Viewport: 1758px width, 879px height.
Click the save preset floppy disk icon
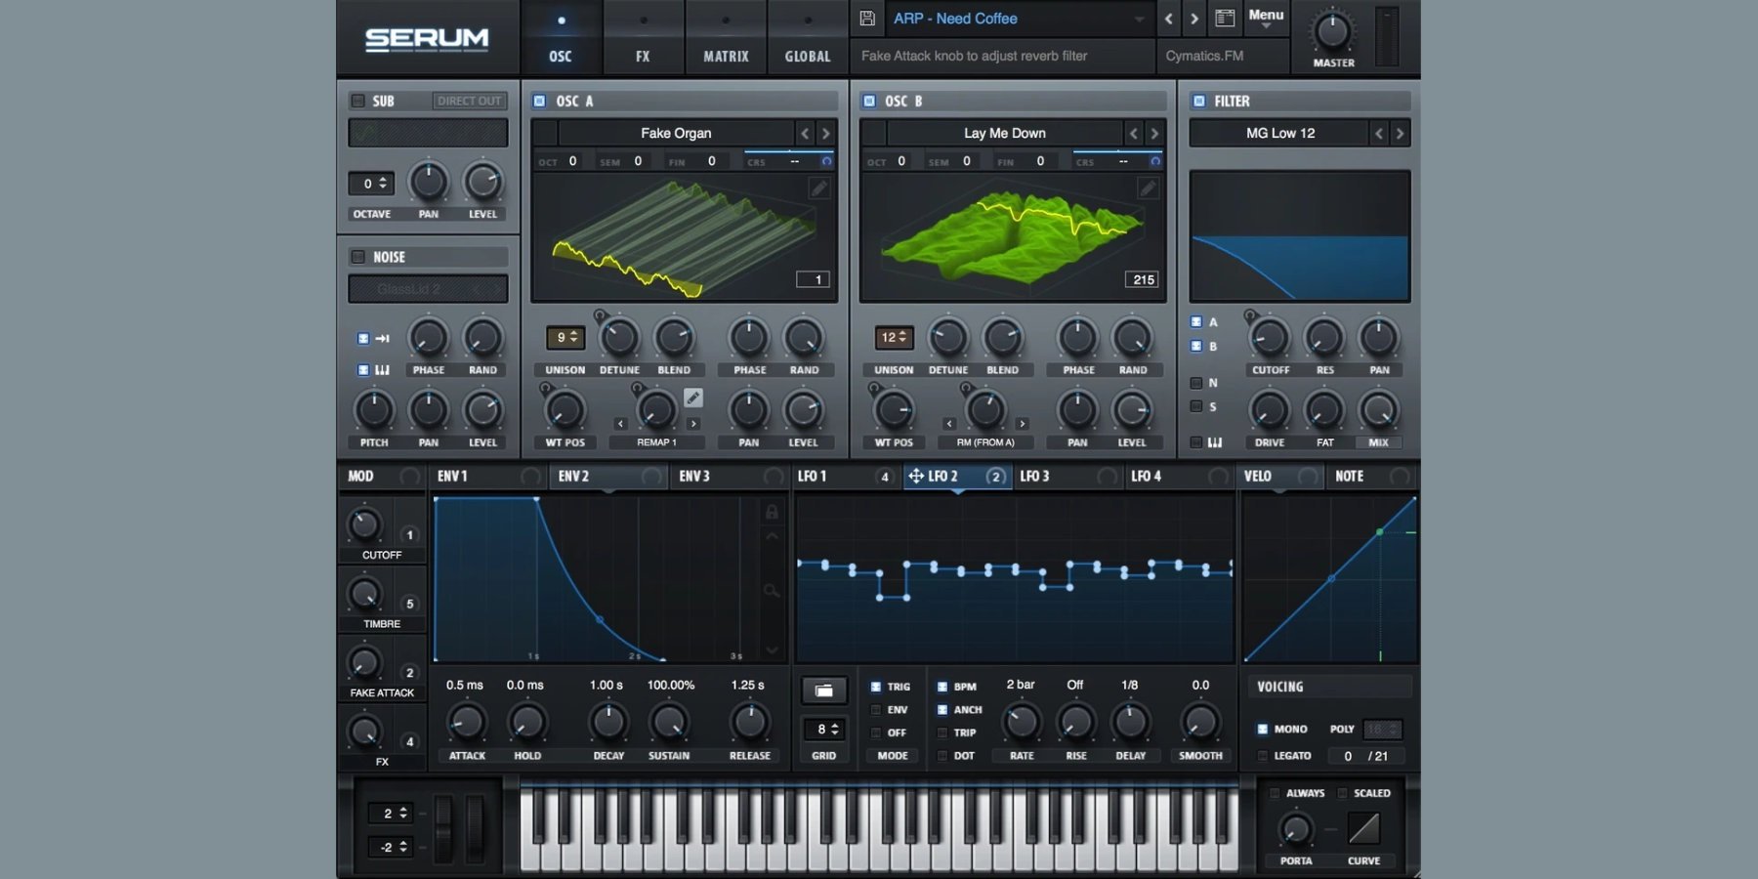(867, 19)
